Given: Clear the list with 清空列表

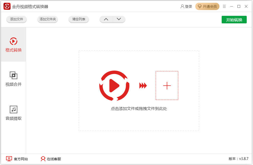Looking at the screenshot, I should 78,19.
